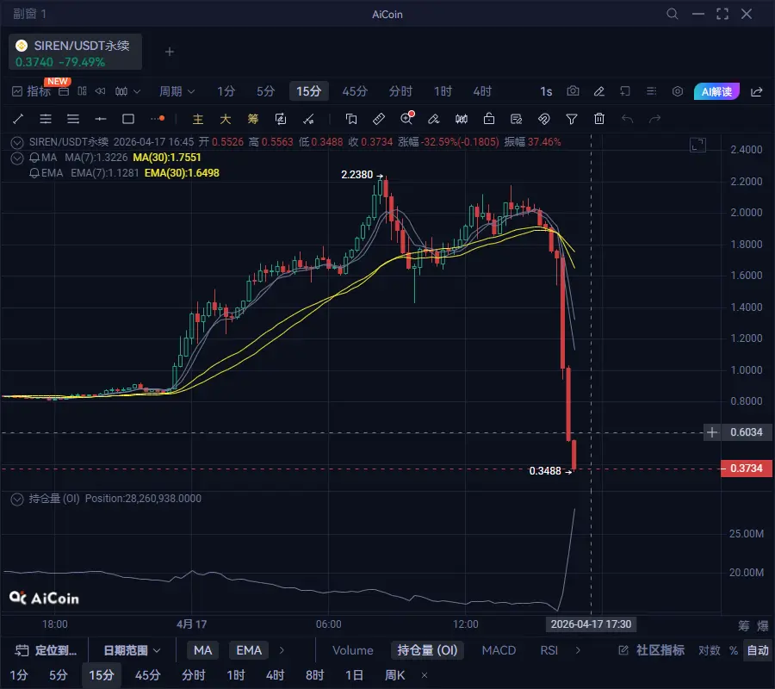Select the eraser drawing tool

coord(433,119)
